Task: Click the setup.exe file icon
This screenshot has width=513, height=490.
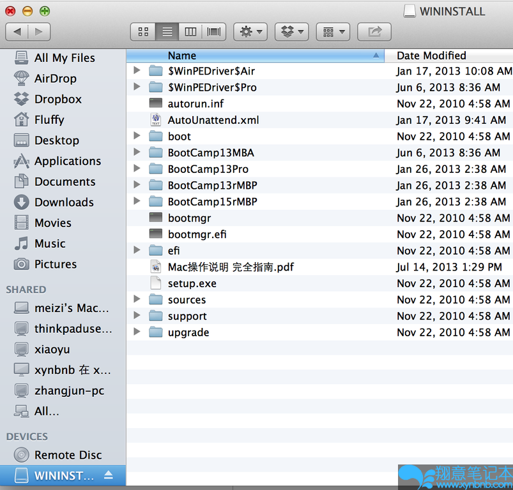Action: coord(156,283)
